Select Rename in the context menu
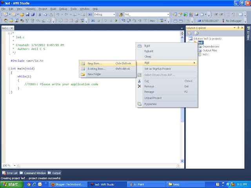251x188 pixels. pos(166,92)
